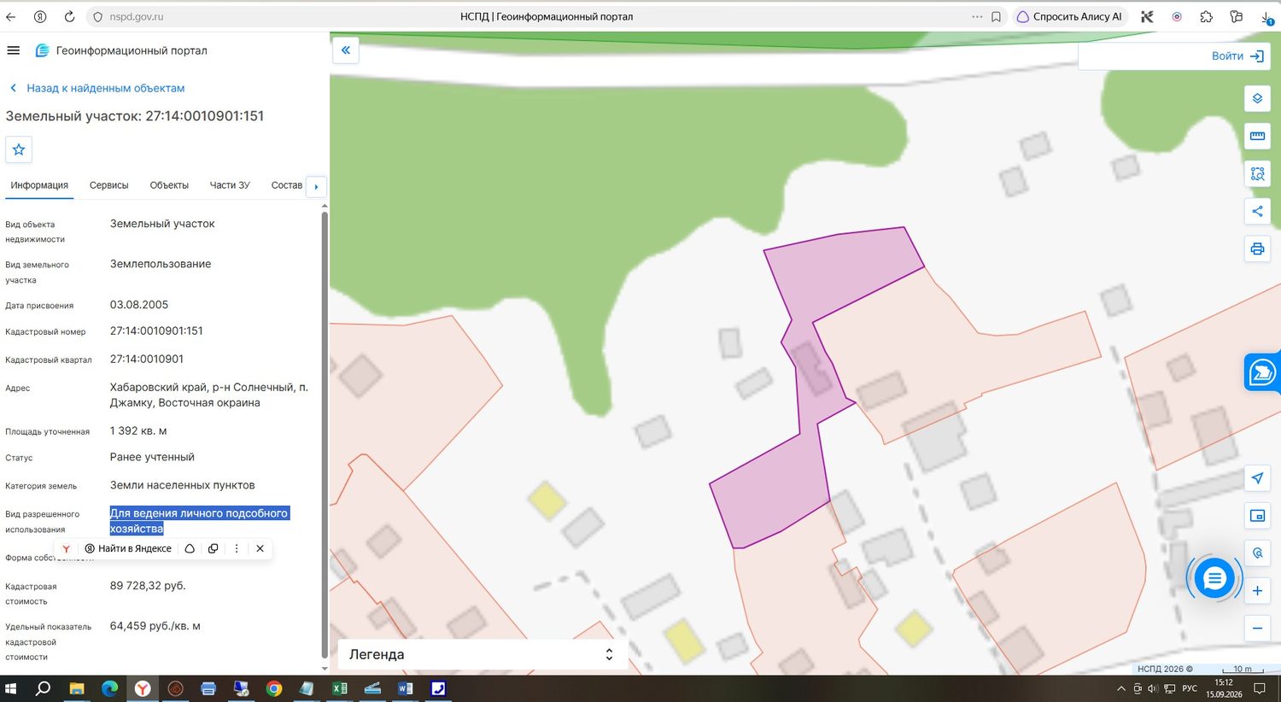
Task: Show hidden system tray icons
Action: (x=1121, y=688)
